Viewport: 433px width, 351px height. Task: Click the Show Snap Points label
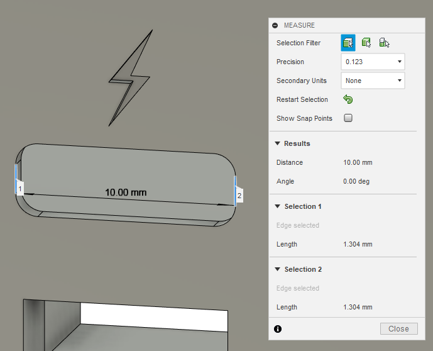tap(304, 118)
